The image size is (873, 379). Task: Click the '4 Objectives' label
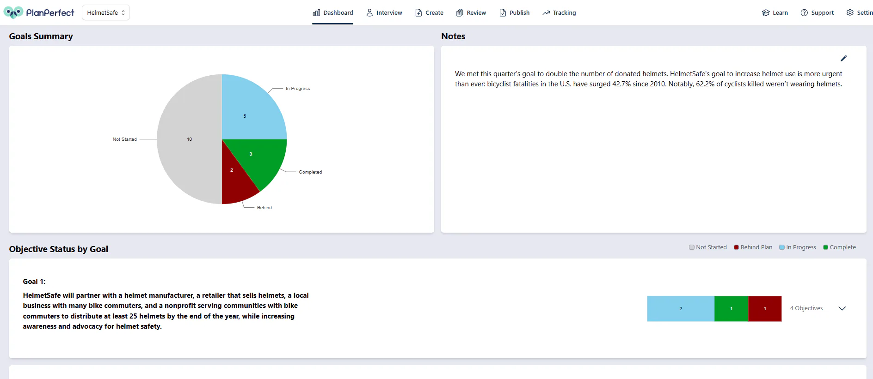coord(806,308)
